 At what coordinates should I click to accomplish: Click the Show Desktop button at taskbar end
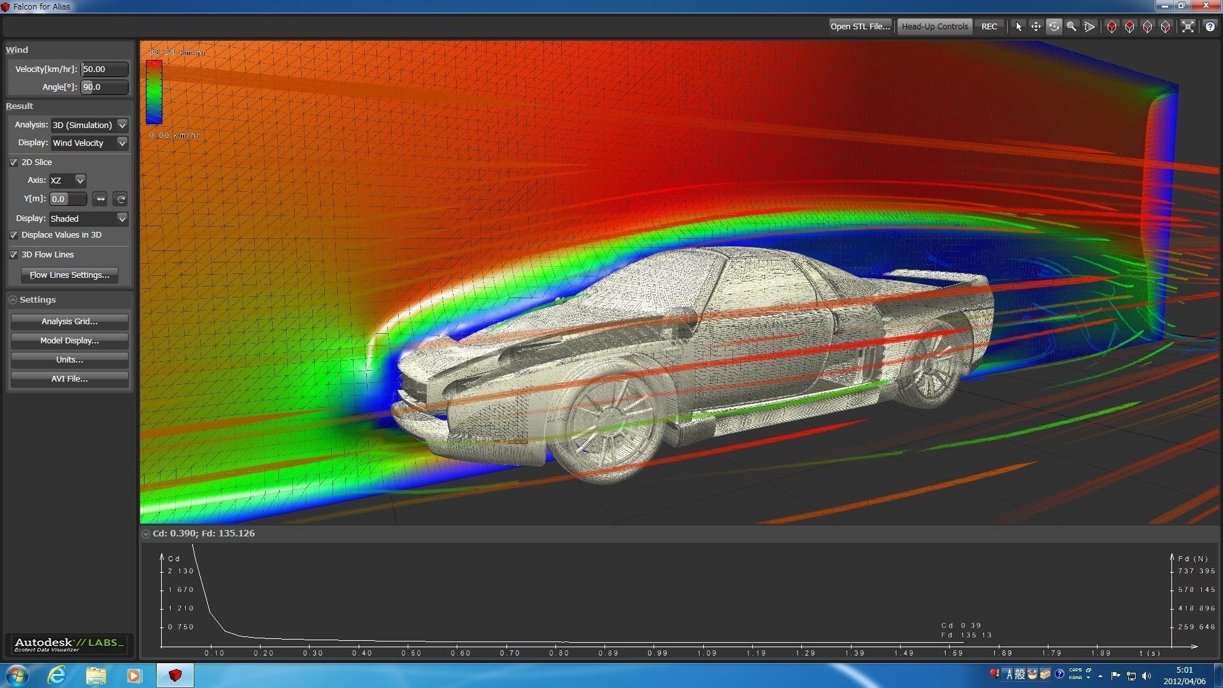click(1218, 675)
